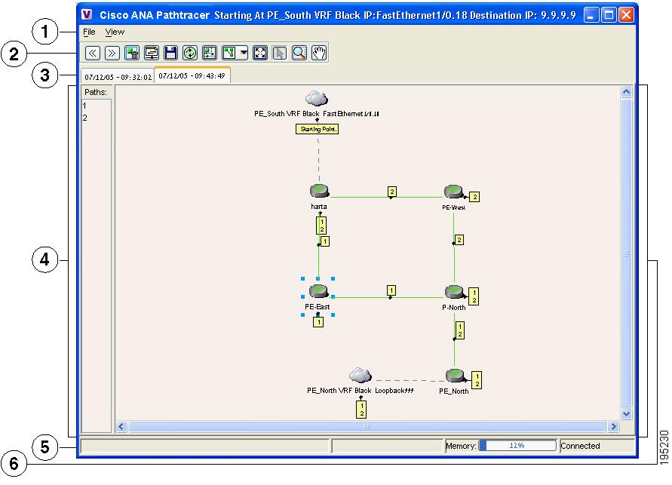Click the back double-chevron toolbar button
The width and height of the screenshot is (672, 485).
click(x=93, y=53)
